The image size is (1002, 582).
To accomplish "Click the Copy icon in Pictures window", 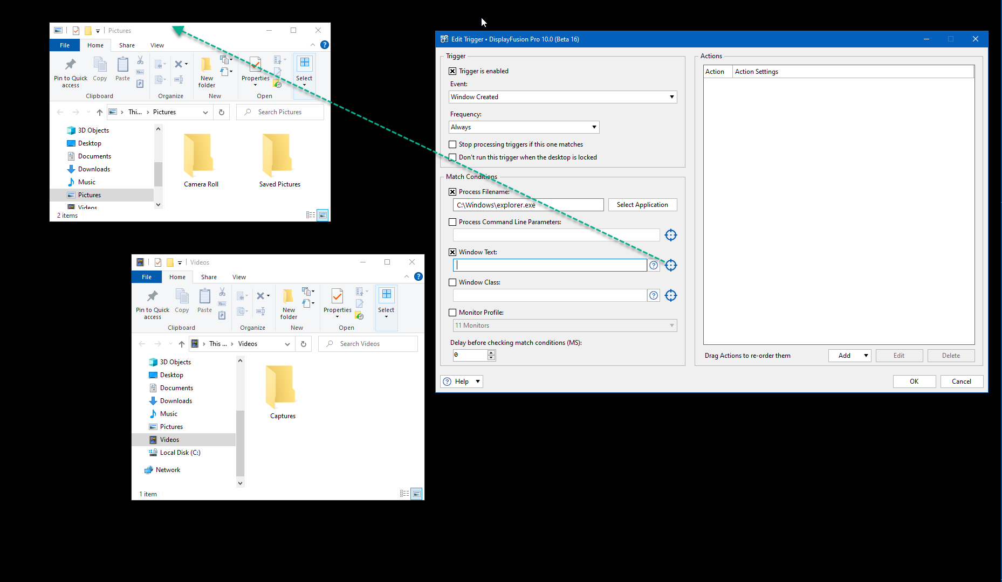I will (100, 69).
